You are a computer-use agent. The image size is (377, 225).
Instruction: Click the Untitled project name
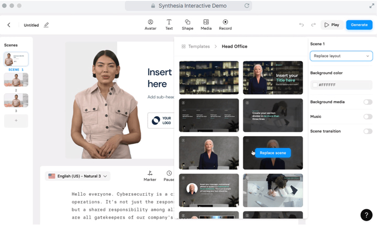pyautogui.click(x=31, y=25)
